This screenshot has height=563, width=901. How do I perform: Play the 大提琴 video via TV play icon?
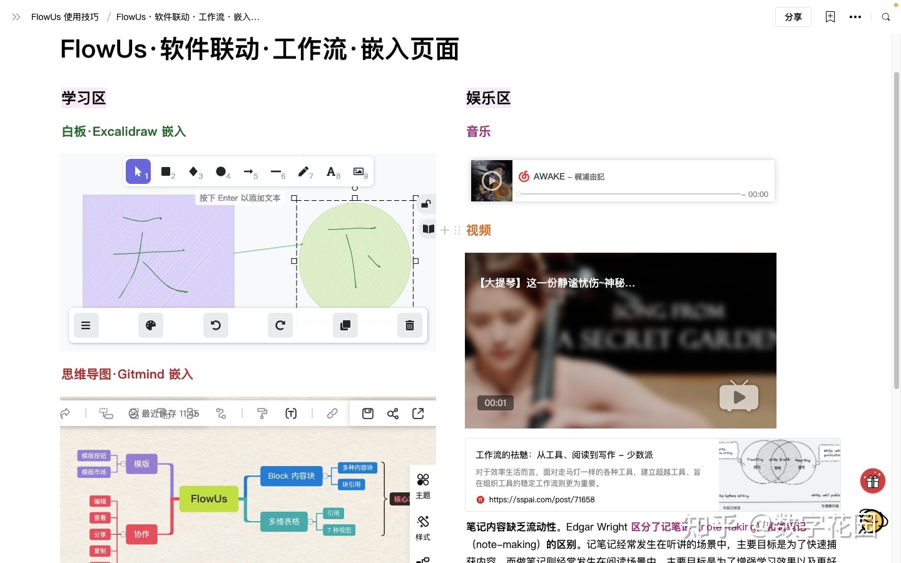(x=739, y=396)
